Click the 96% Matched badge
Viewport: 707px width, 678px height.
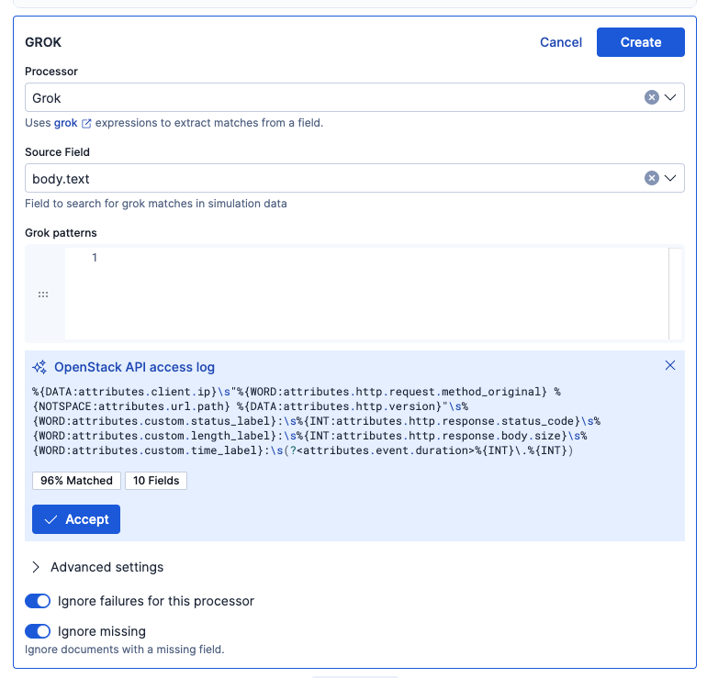[76, 480]
